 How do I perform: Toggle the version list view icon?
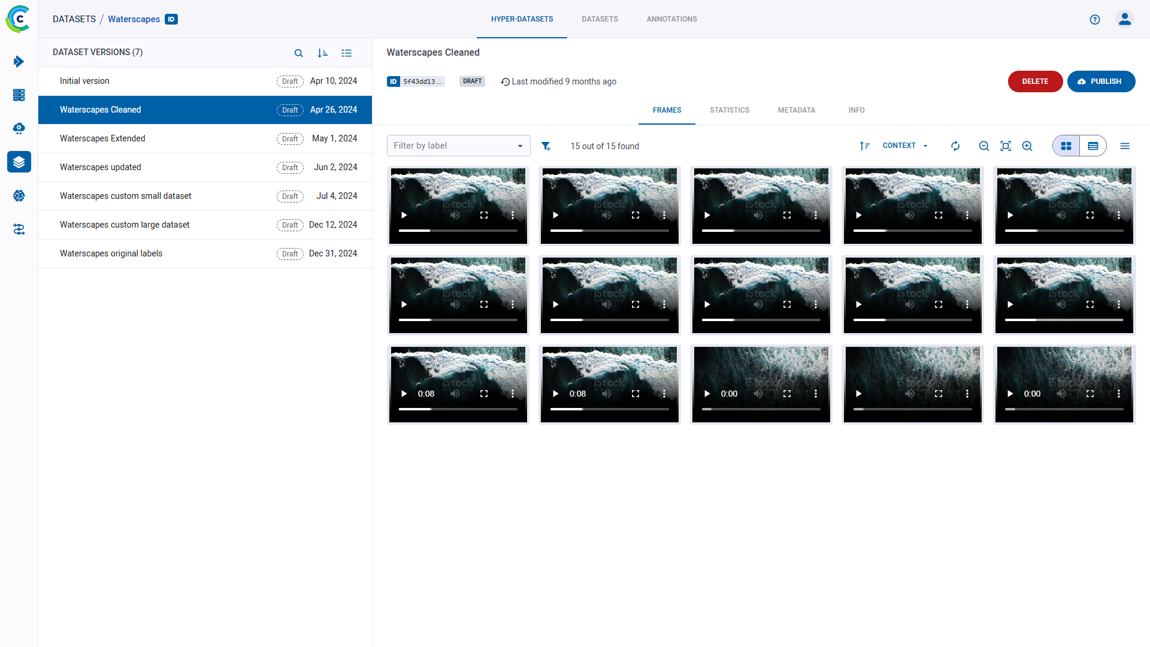pos(346,53)
